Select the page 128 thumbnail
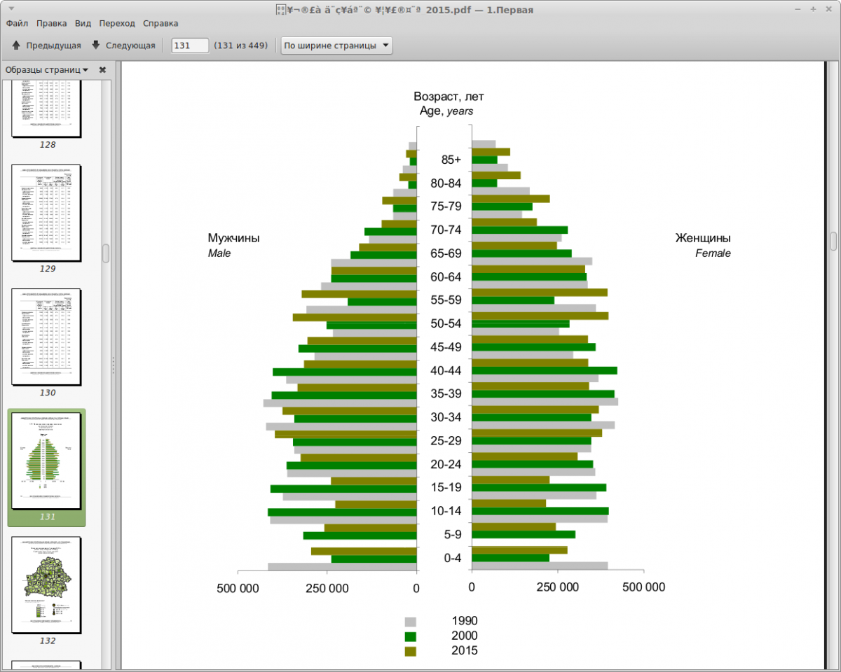 [47, 108]
